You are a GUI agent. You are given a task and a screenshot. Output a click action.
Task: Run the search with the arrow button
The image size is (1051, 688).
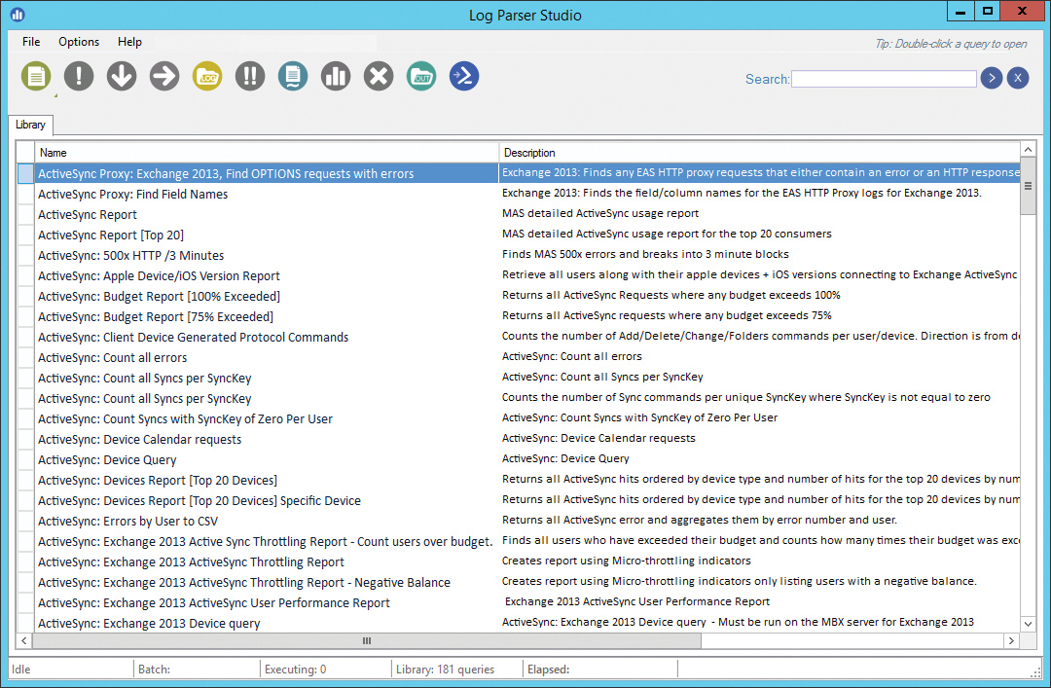[x=991, y=78]
